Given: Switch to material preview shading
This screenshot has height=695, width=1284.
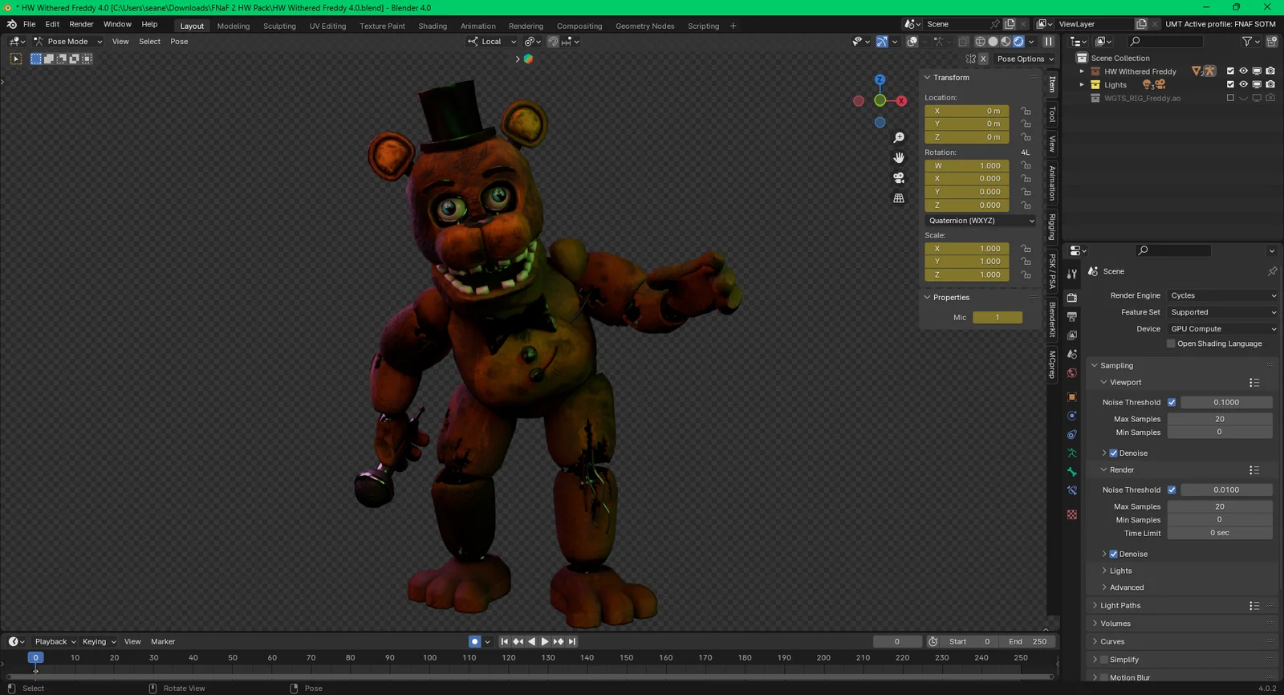Looking at the screenshot, I should (1006, 42).
